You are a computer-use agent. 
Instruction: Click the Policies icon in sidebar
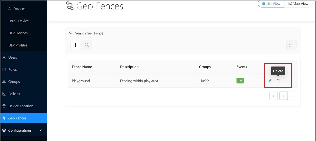[4, 94]
